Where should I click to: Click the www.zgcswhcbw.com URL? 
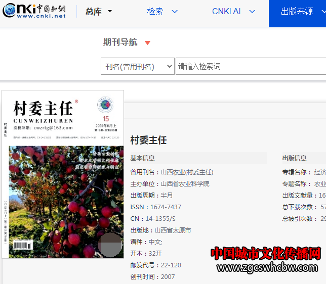coord(268,268)
